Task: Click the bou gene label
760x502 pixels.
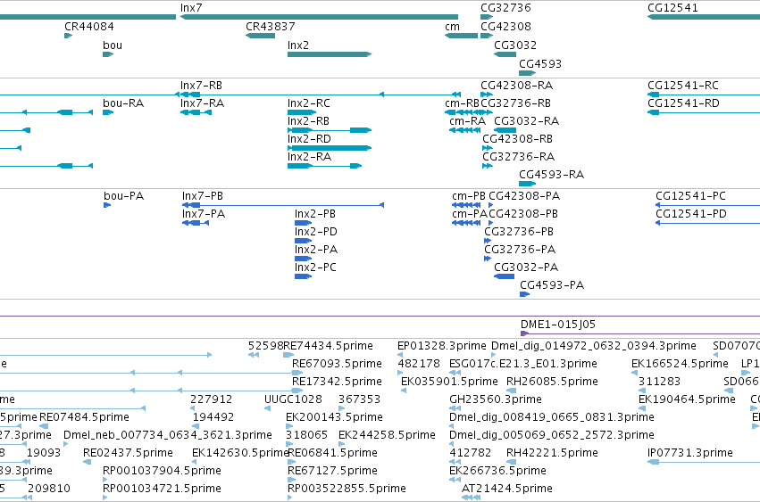Action: point(113,45)
